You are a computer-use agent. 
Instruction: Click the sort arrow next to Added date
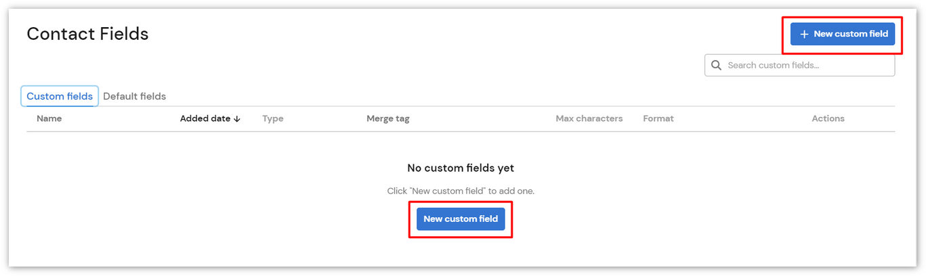pyautogui.click(x=237, y=119)
